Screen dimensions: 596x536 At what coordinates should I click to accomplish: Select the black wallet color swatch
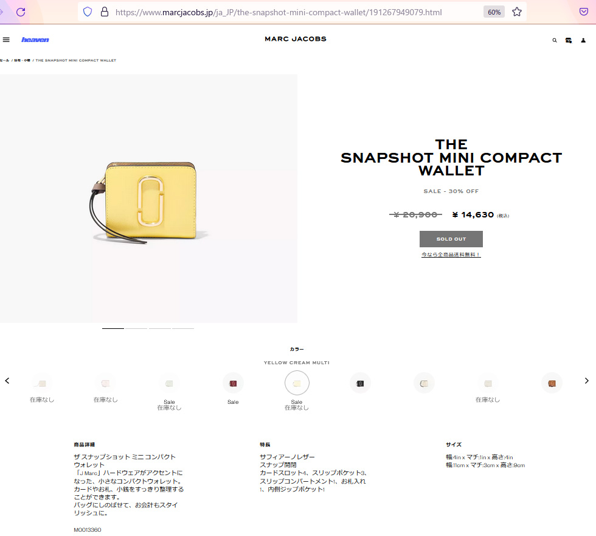point(360,383)
